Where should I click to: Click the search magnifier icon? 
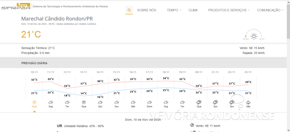tap(129, 10)
